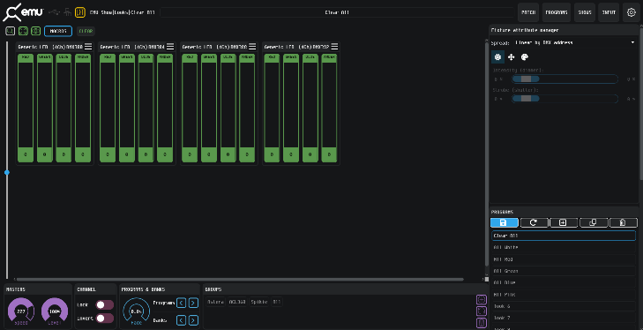The width and height of the screenshot is (643, 330).
Task: Click the Speed master dial
Action: pyautogui.click(x=21, y=311)
